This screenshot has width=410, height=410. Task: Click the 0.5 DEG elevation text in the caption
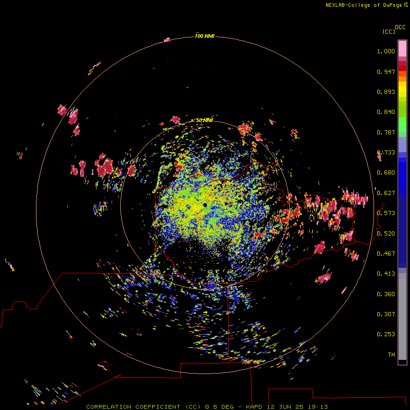point(220,407)
